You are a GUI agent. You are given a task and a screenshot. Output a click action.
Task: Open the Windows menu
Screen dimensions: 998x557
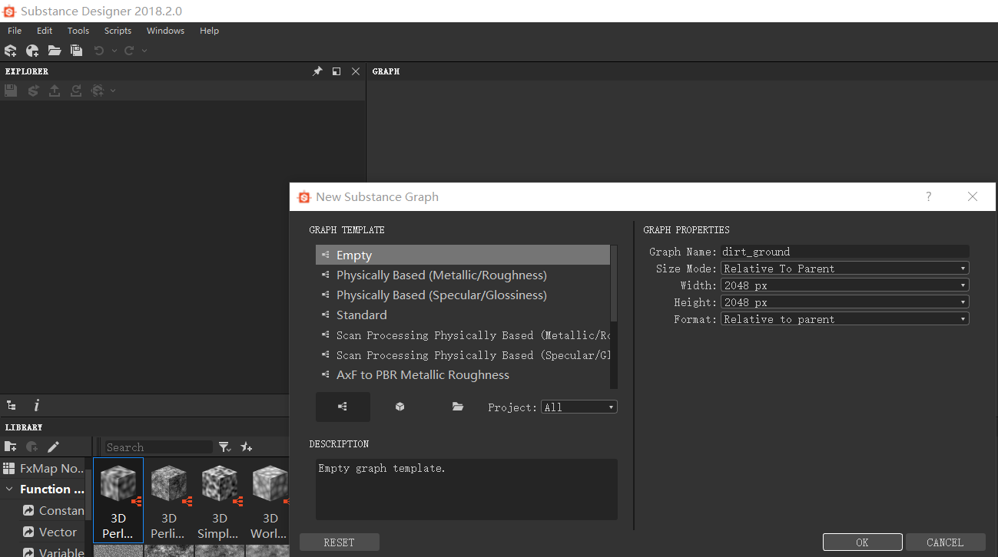click(x=165, y=31)
